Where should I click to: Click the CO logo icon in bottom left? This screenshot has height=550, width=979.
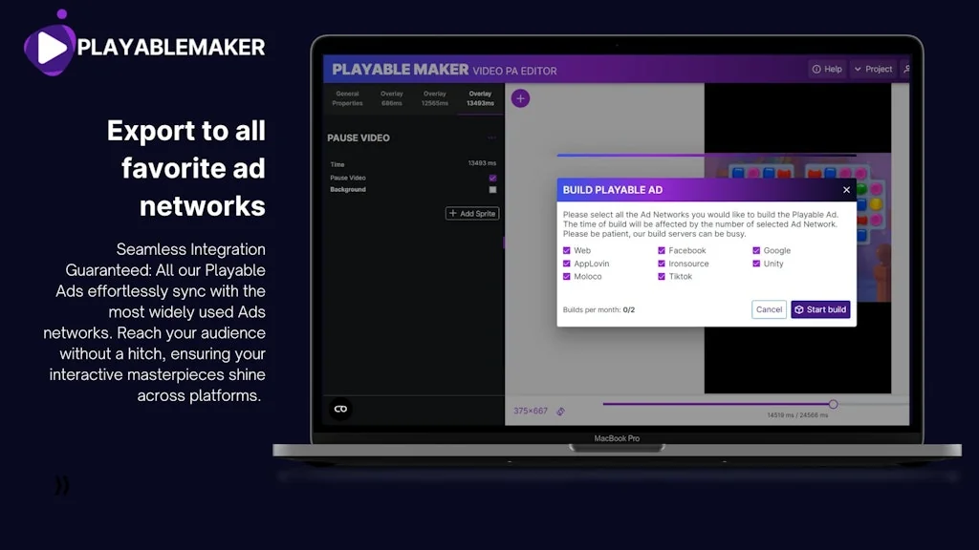(x=339, y=410)
